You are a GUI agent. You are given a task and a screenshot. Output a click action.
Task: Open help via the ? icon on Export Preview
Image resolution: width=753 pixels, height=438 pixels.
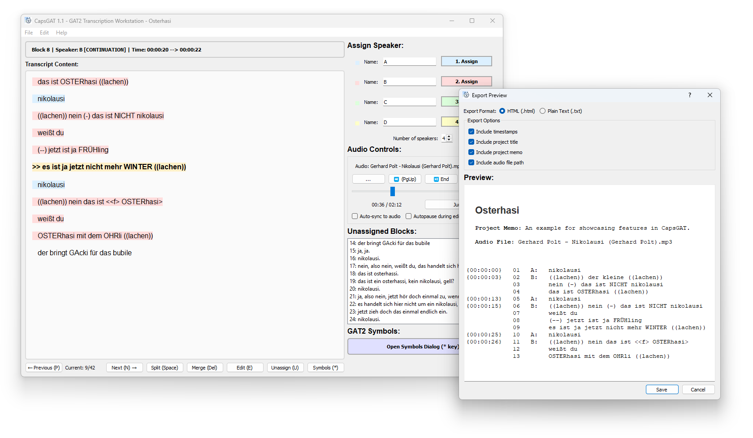(689, 95)
